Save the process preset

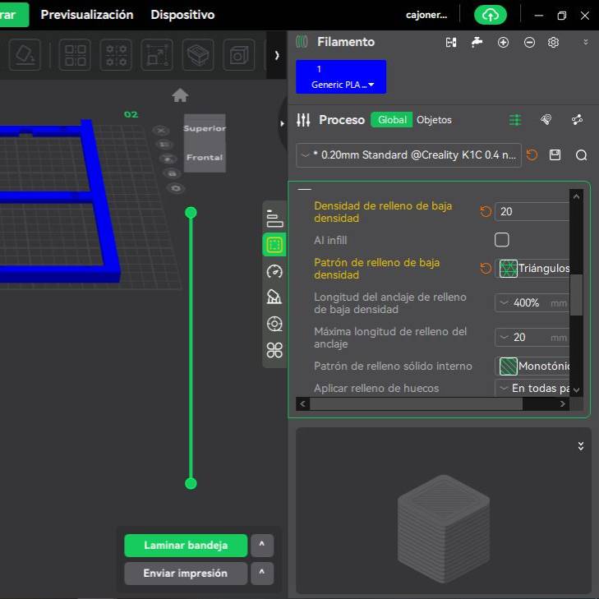click(x=555, y=155)
